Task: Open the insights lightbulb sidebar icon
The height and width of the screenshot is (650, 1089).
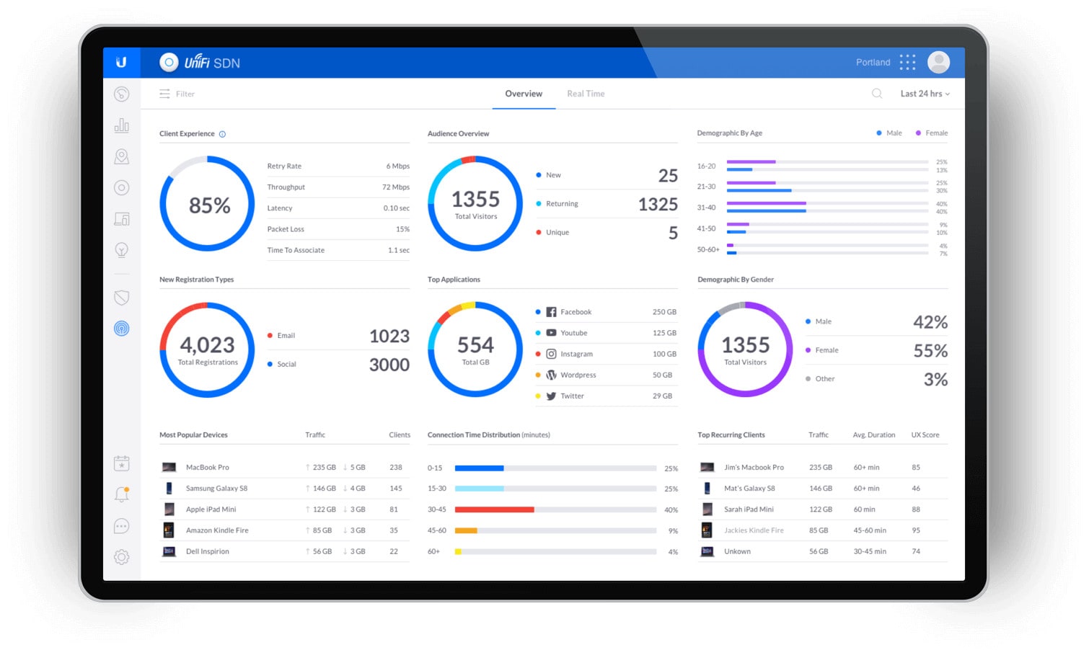Action: point(121,250)
